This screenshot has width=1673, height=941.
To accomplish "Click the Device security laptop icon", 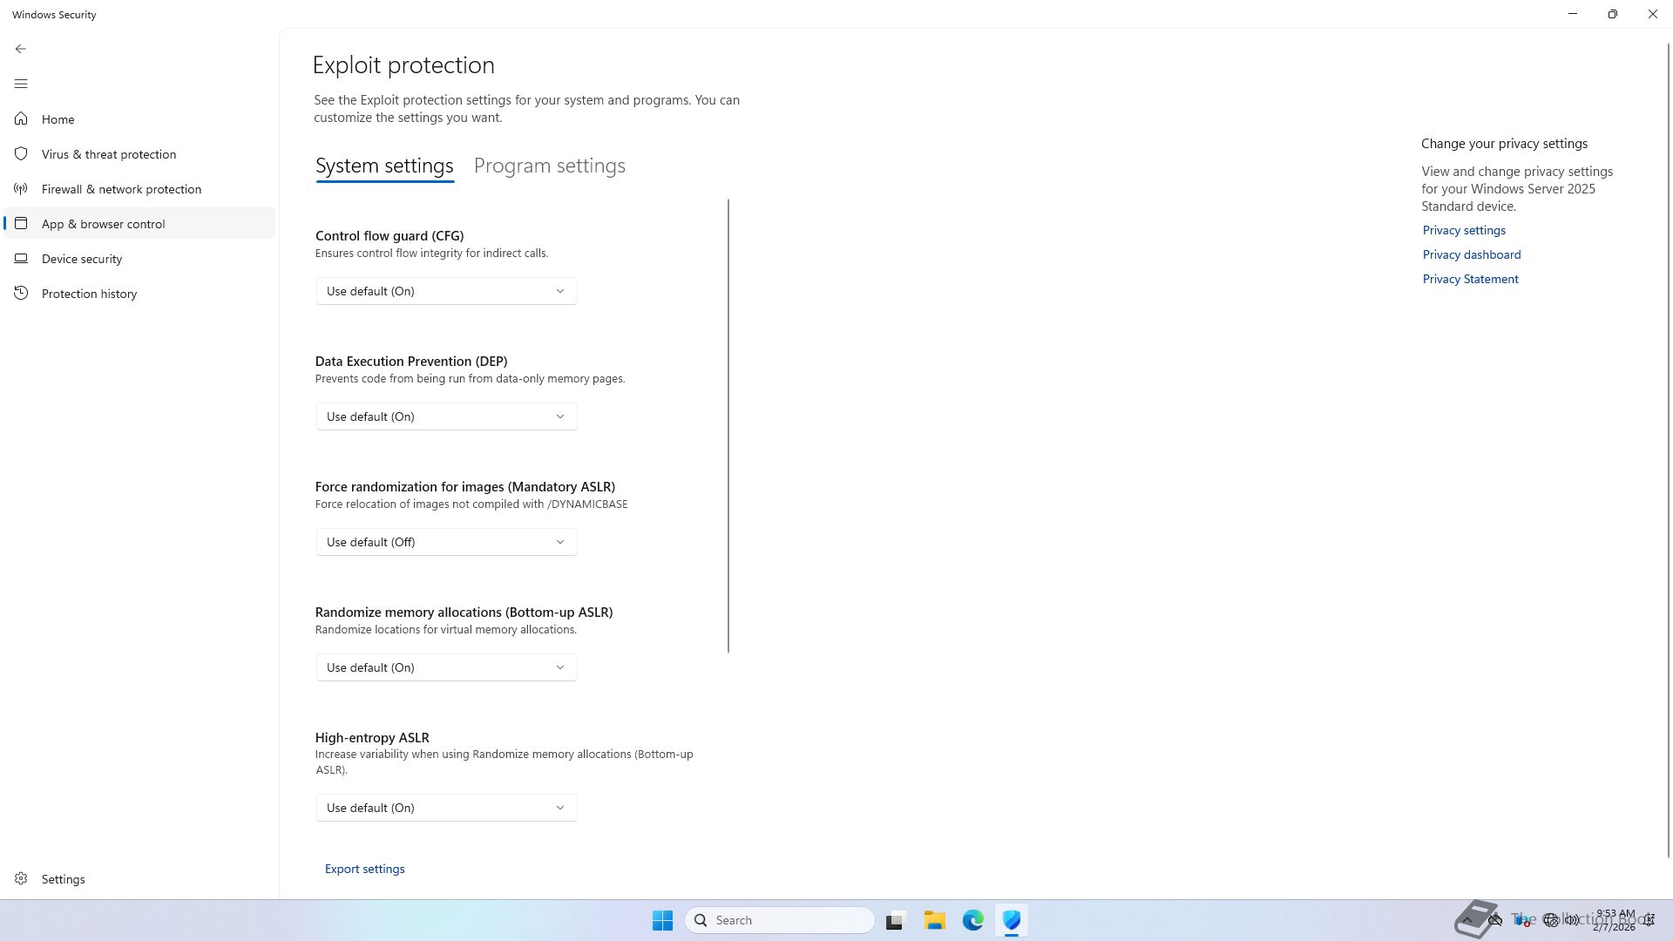I will coord(21,258).
